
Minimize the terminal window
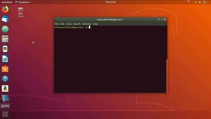tap(159, 20)
